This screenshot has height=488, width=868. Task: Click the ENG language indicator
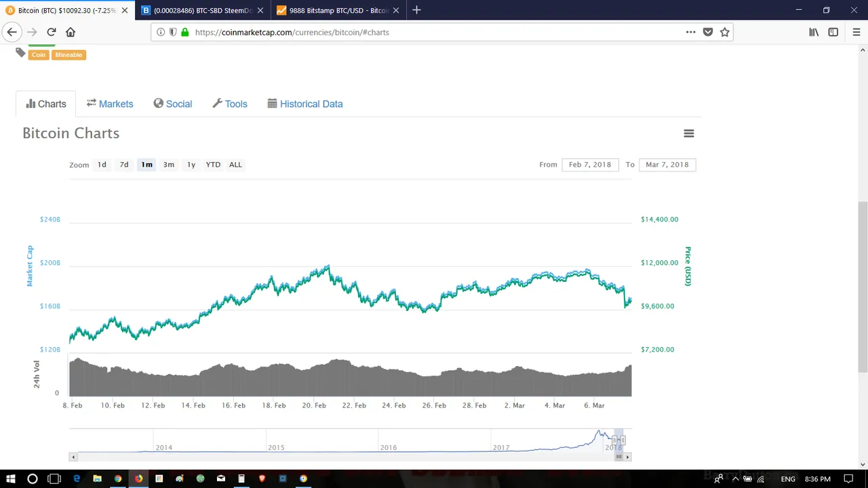pyautogui.click(x=788, y=479)
